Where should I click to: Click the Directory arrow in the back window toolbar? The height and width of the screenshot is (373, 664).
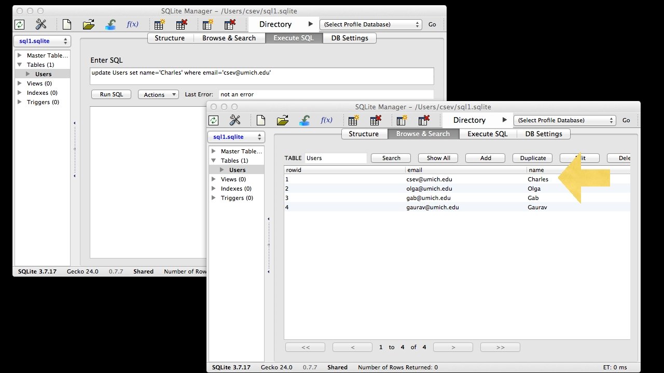[x=311, y=24]
